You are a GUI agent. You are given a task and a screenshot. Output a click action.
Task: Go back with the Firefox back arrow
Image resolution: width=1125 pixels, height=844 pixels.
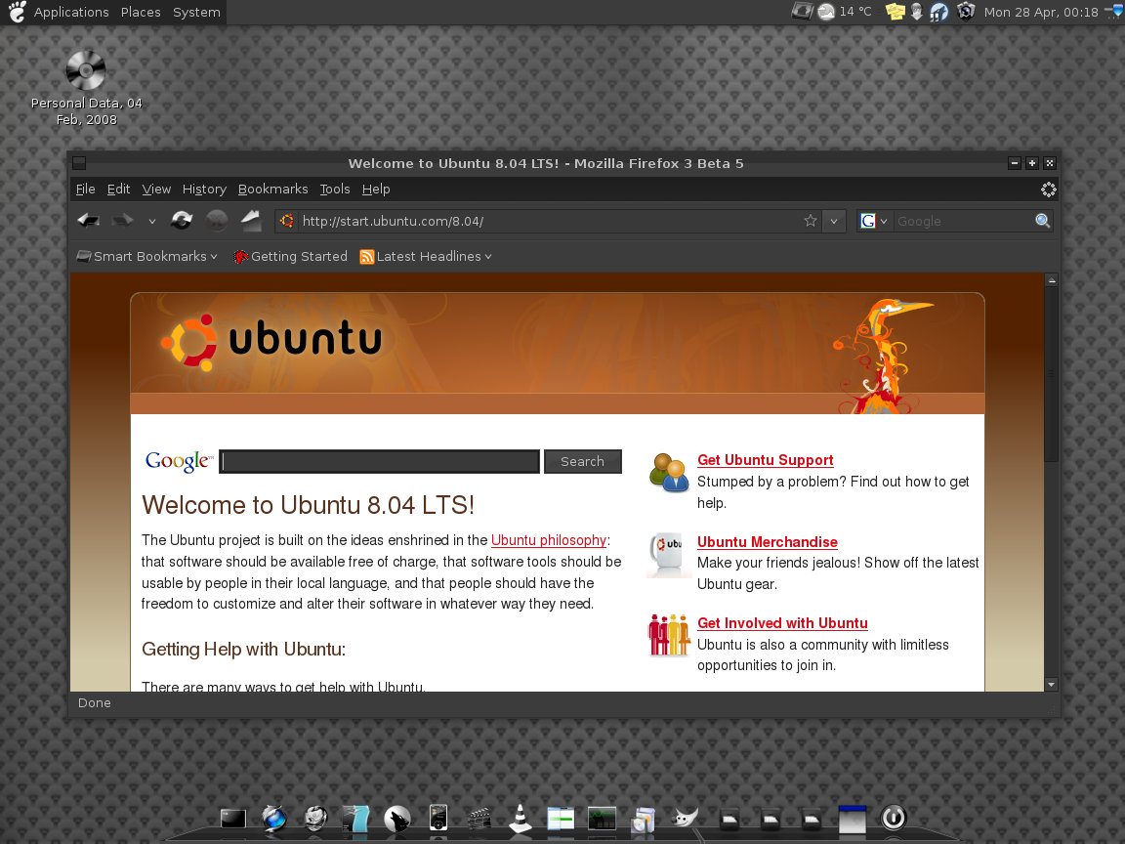click(88, 221)
